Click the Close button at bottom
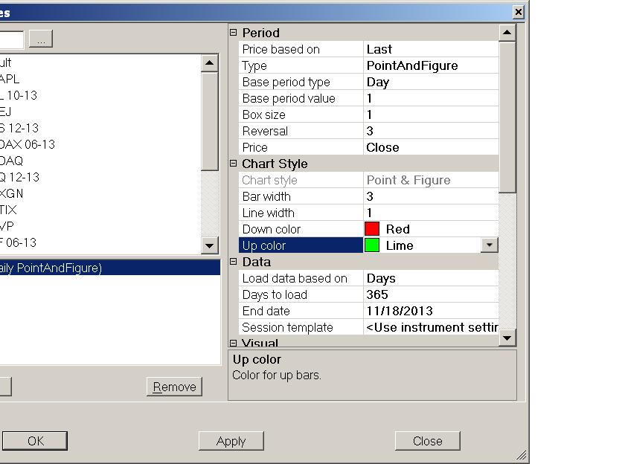Image resolution: width=625 pixels, height=464 pixels. click(x=428, y=441)
